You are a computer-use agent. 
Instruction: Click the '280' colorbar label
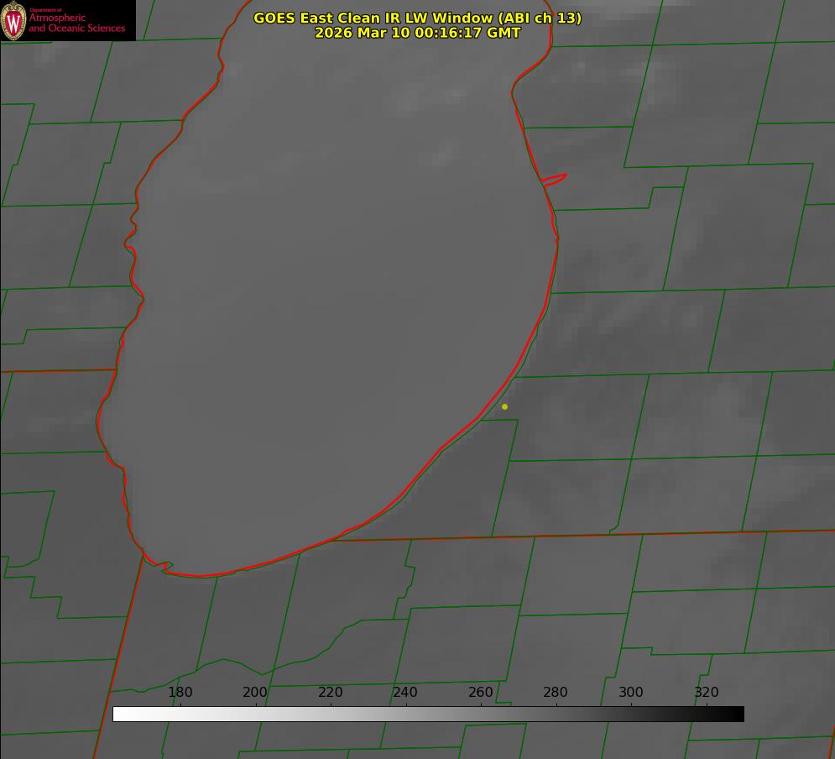(x=556, y=692)
